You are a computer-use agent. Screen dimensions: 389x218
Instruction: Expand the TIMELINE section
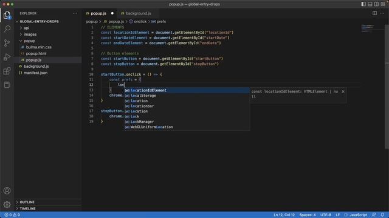click(27, 208)
